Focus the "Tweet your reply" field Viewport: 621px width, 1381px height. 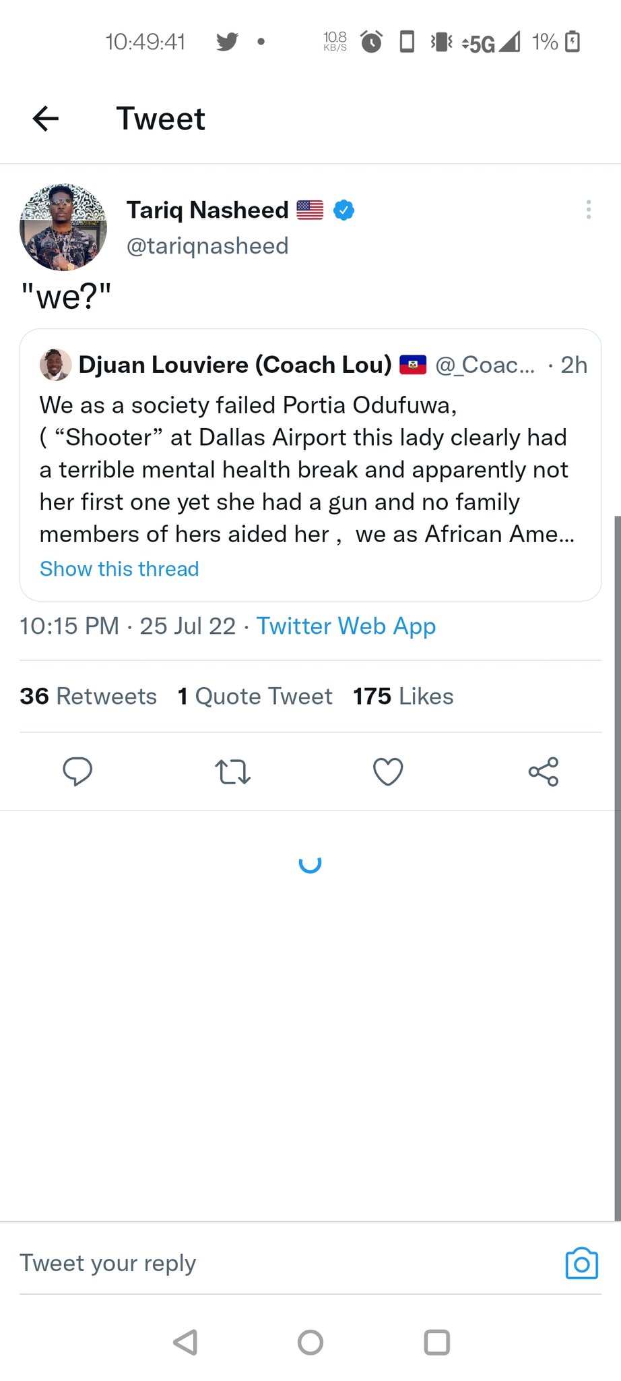pos(283,1263)
